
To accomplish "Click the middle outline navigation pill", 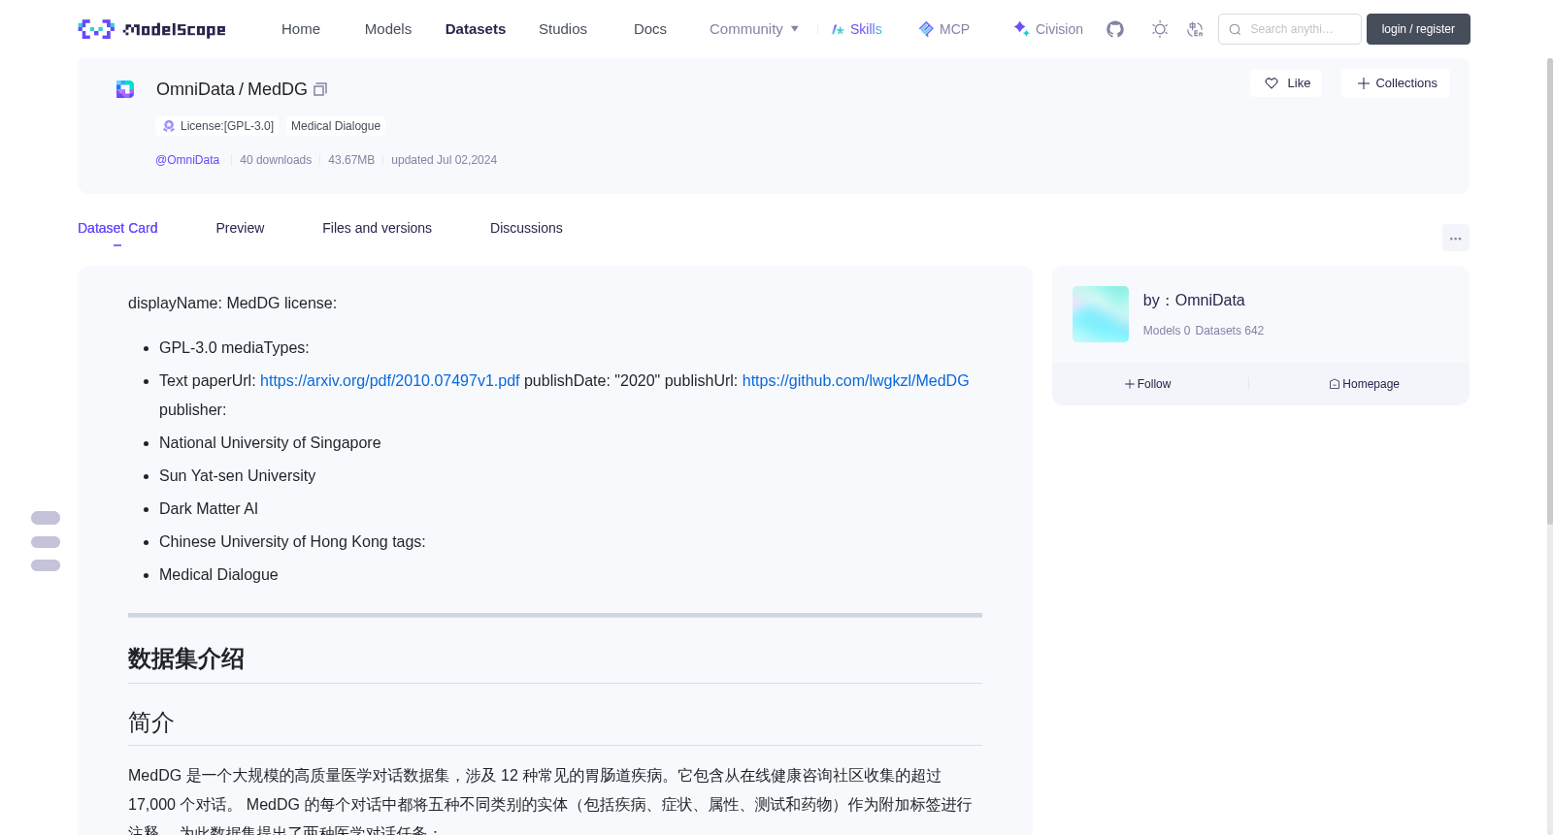I will coord(46,542).
